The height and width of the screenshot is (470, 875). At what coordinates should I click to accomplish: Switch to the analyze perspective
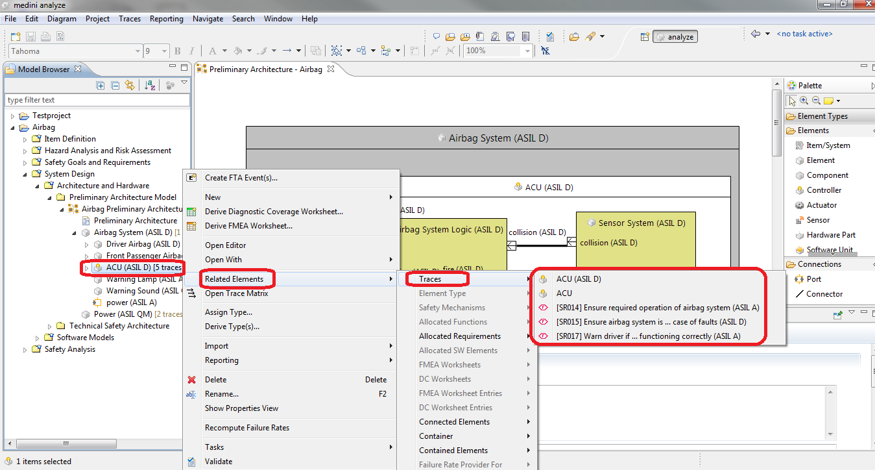click(674, 37)
